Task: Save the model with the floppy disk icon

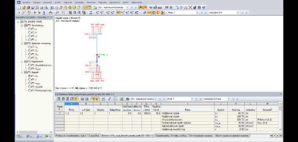Action: click(33, 7)
